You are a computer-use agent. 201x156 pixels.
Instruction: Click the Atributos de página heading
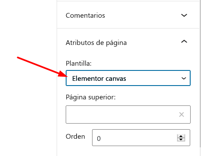coord(96,43)
